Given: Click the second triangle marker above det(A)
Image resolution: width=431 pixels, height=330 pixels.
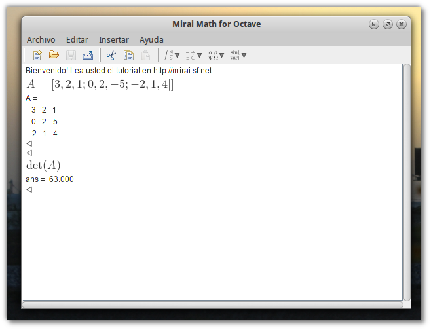Looking at the screenshot, I should click(29, 153).
